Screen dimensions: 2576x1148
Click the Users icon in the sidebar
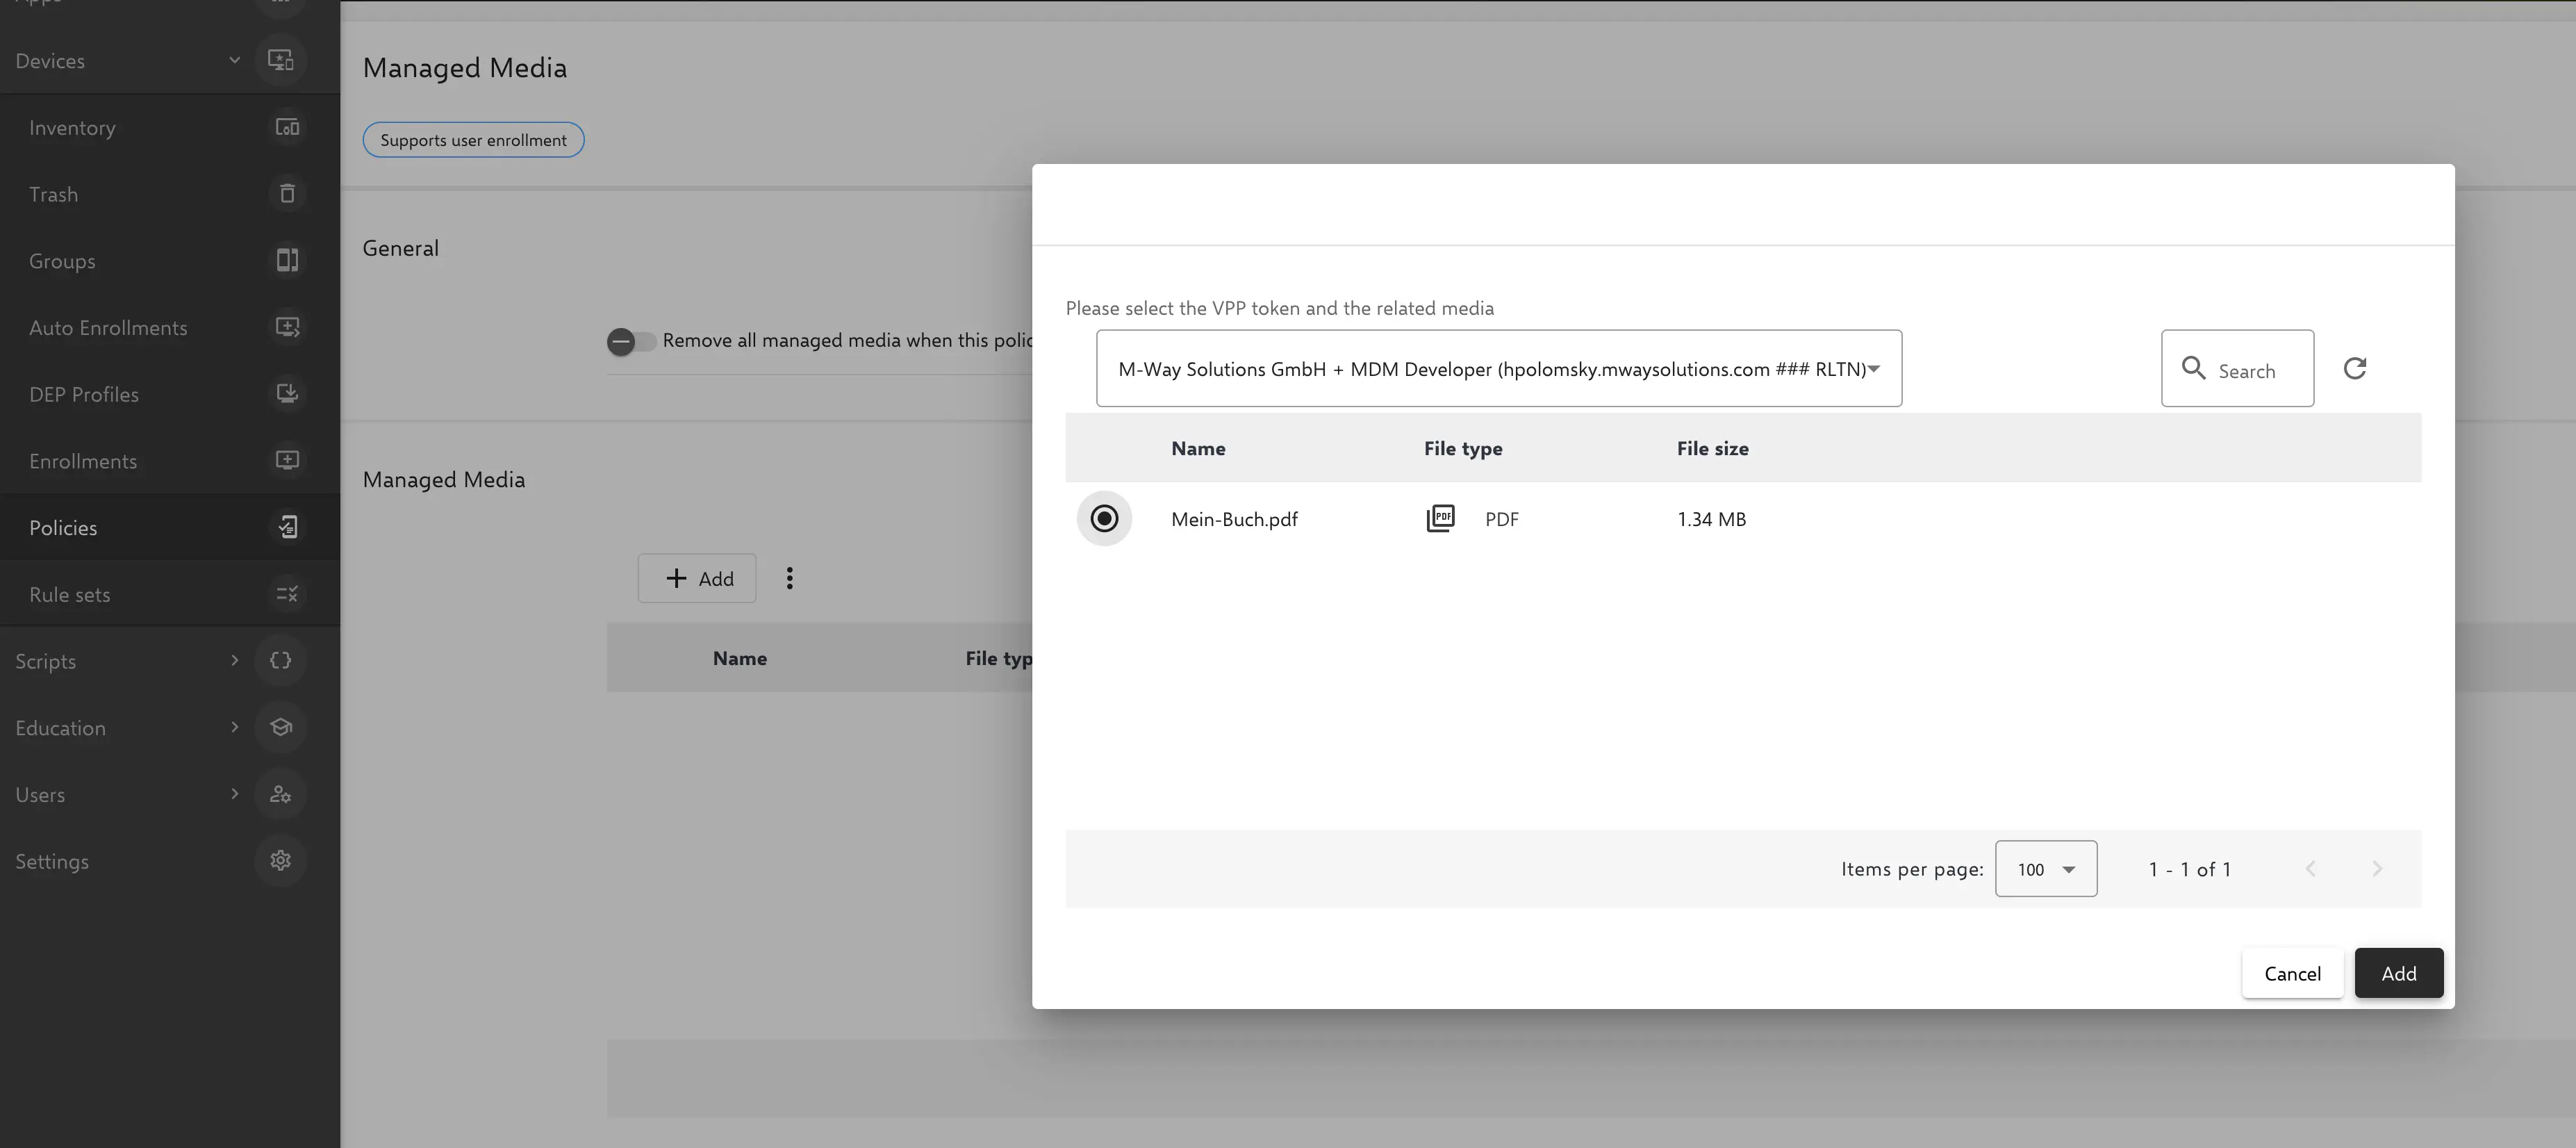[280, 794]
